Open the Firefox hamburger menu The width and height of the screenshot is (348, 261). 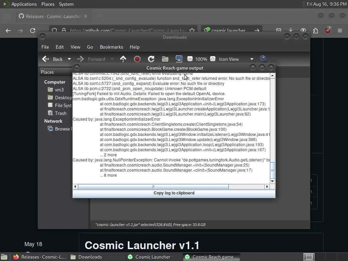click(340, 30)
